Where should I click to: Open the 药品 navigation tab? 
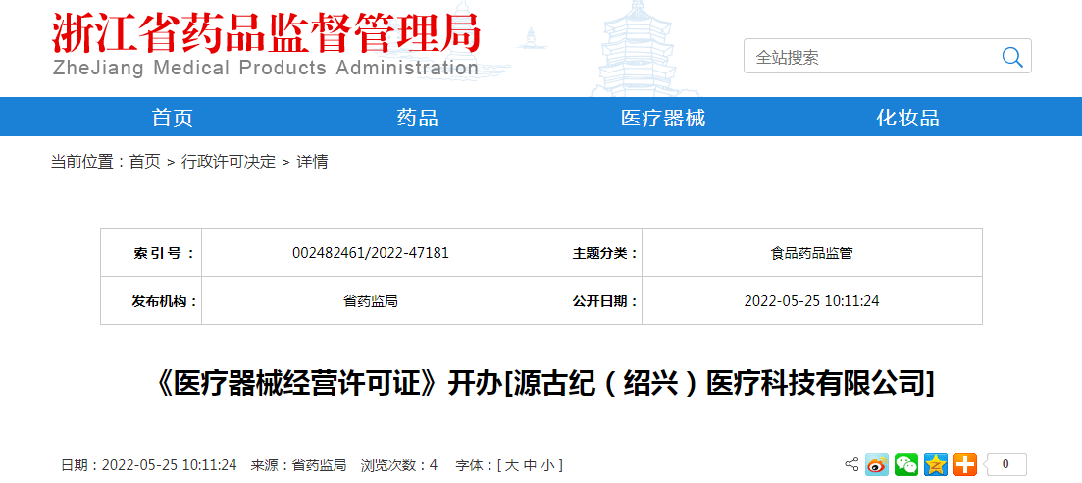[x=418, y=118]
